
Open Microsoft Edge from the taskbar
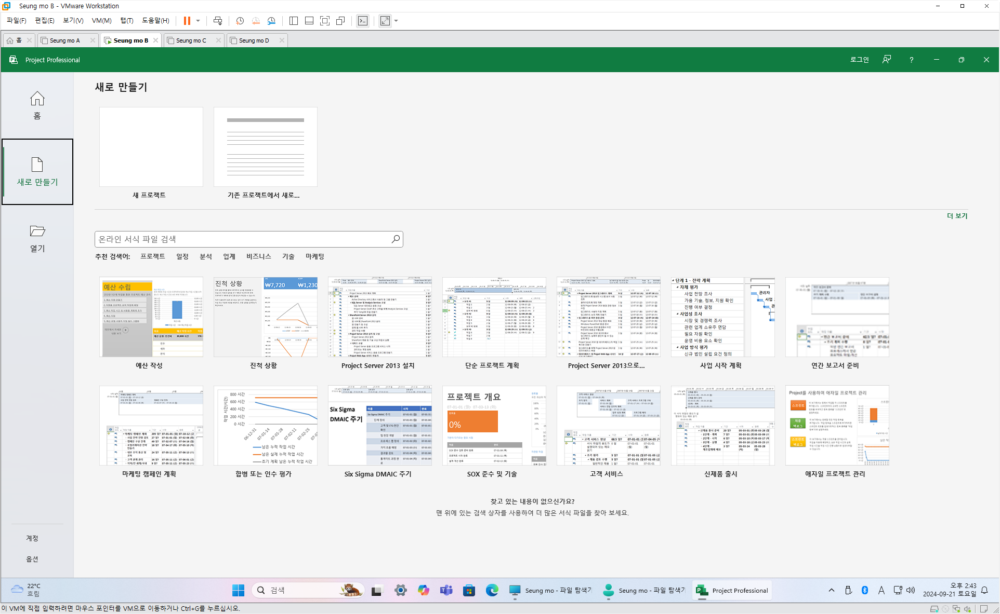pyautogui.click(x=492, y=590)
